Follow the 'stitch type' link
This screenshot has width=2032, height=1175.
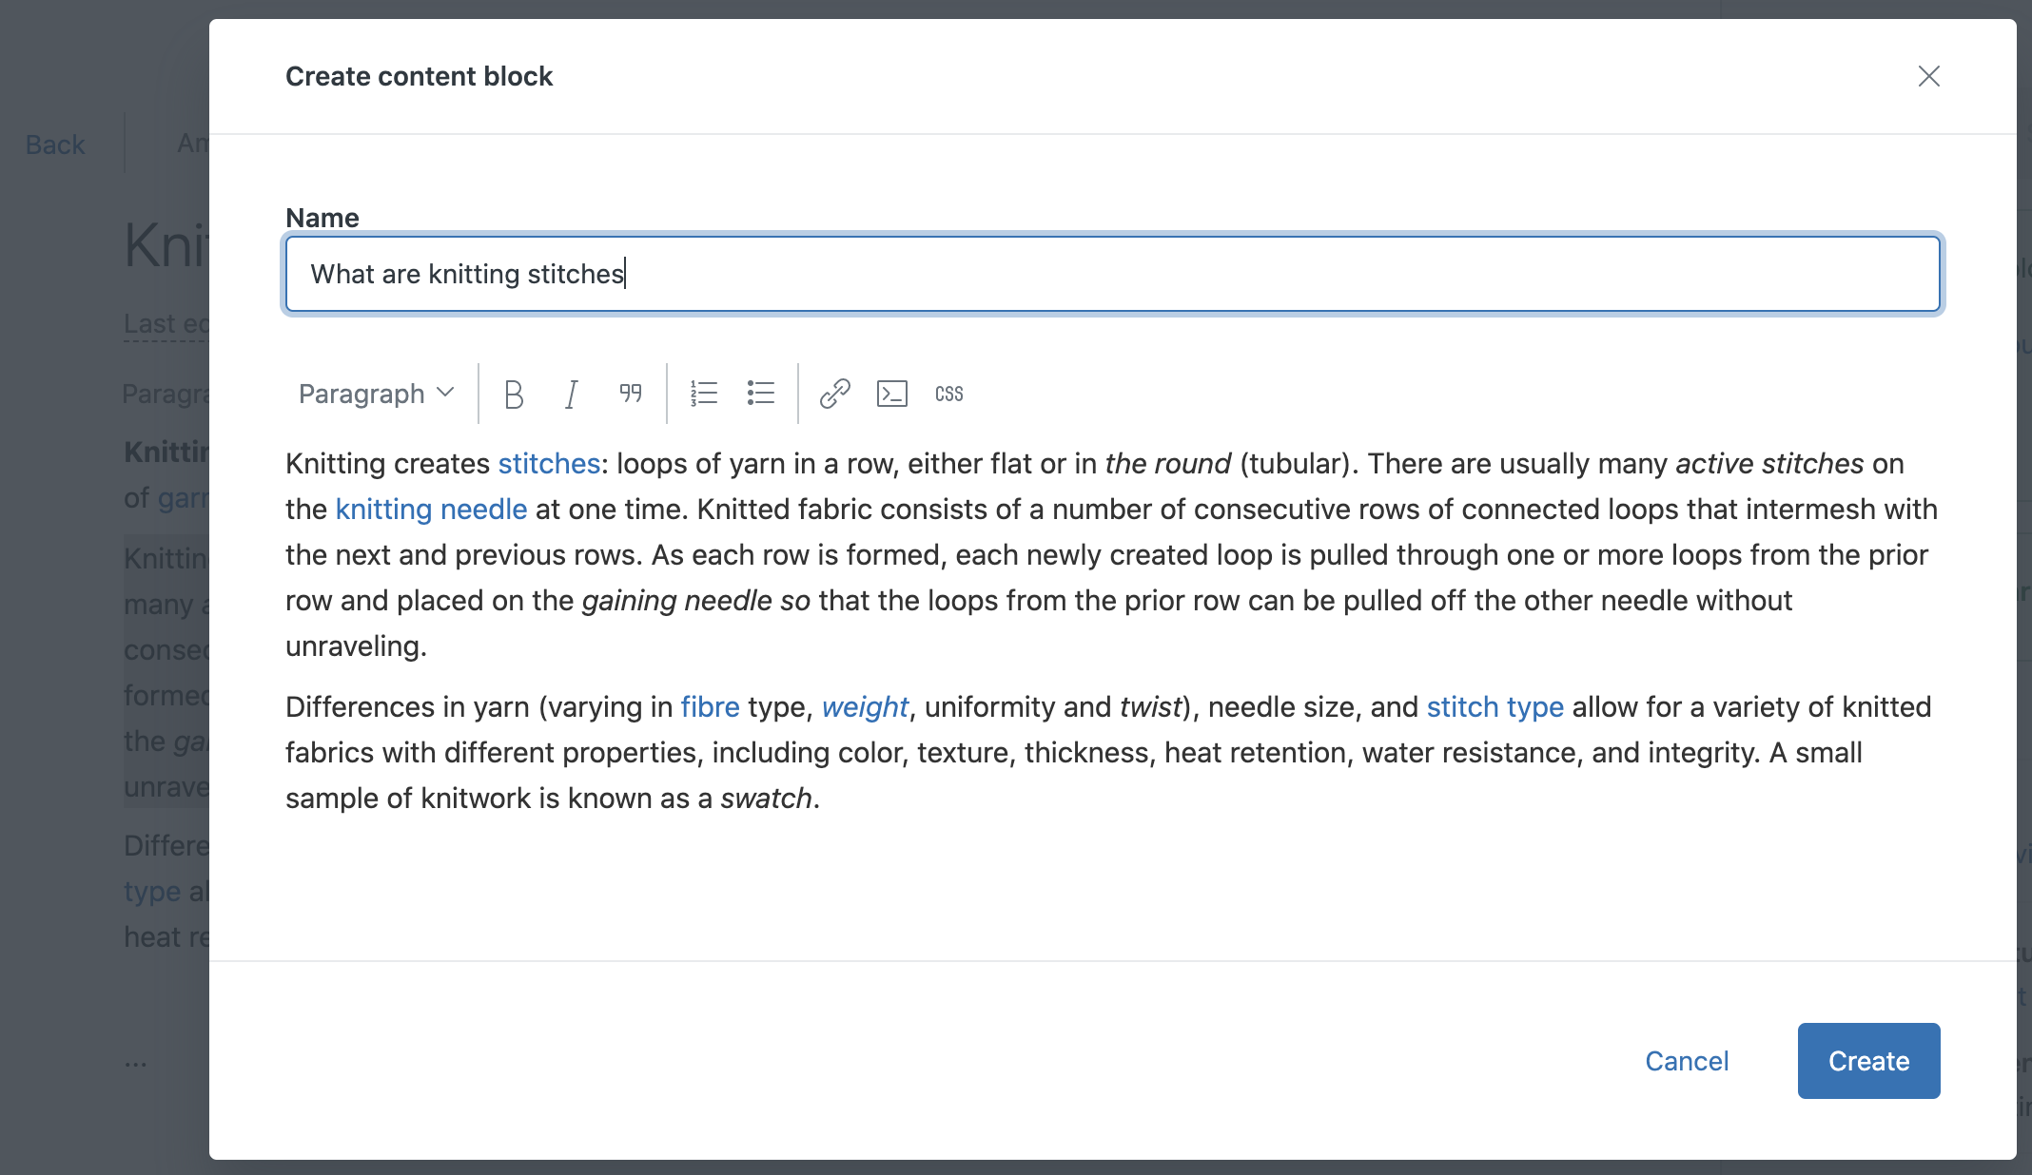pyautogui.click(x=1495, y=707)
